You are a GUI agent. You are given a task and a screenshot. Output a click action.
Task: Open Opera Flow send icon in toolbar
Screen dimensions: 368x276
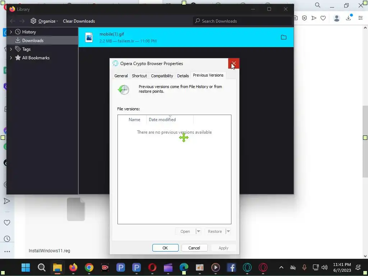(x=314, y=18)
